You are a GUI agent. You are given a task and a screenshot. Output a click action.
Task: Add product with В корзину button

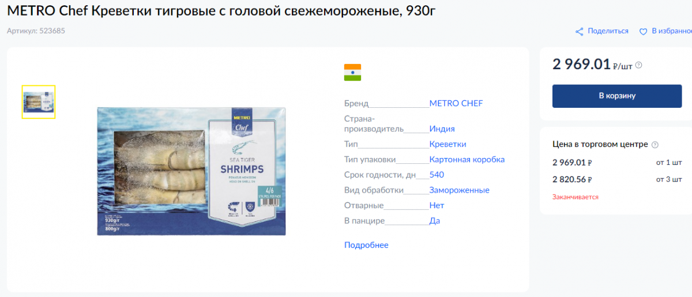(617, 96)
